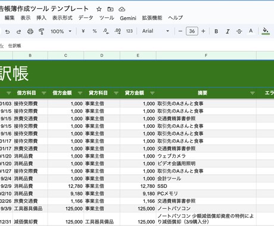Open the 表示 menu
274x226 pixels.
click(26, 18)
